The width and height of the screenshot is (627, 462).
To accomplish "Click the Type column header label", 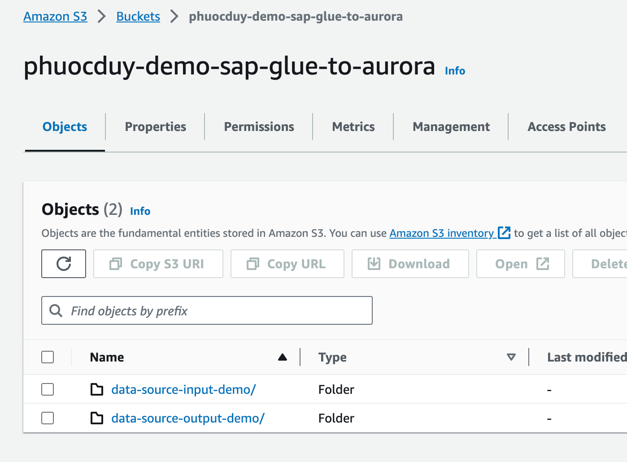I will 332,357.
